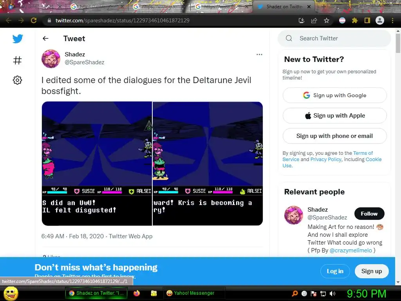Go back using the Tweet arrow
Image resolution: width=401 pixels, height=301 pixels.
pos(45,38)
